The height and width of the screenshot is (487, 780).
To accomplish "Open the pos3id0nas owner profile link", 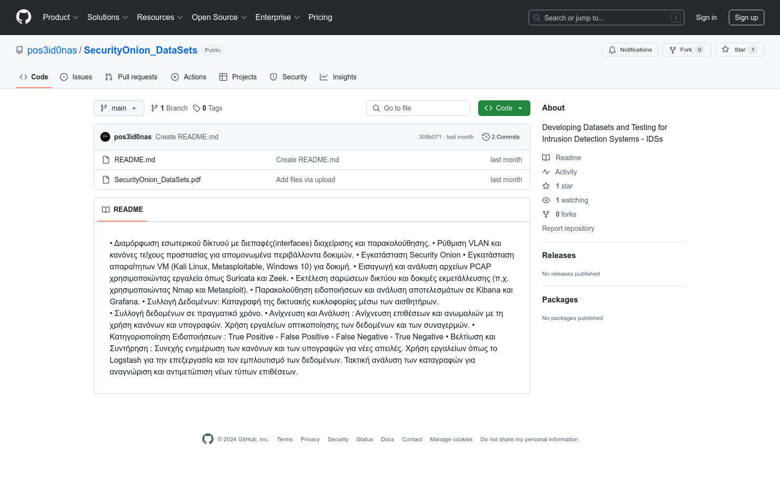I will point(52,50).
